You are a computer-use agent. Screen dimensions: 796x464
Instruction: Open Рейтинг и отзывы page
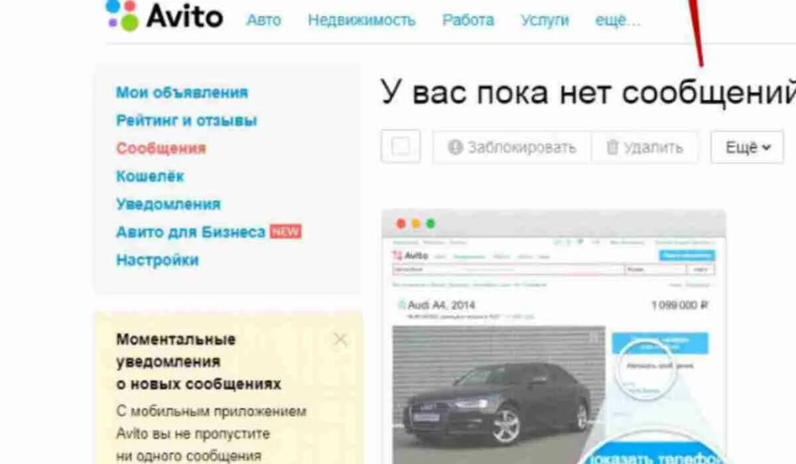pos(186,121)
